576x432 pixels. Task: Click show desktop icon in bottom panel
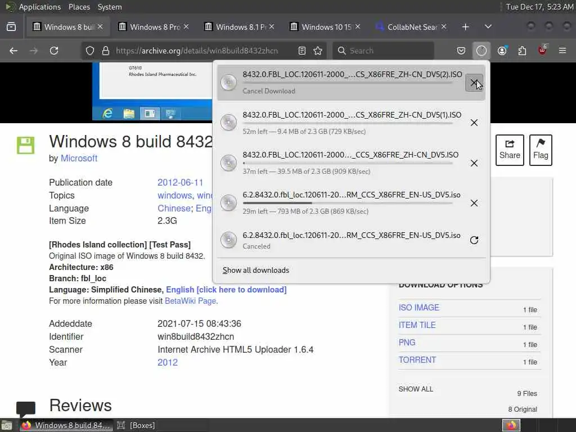[7, 425]
